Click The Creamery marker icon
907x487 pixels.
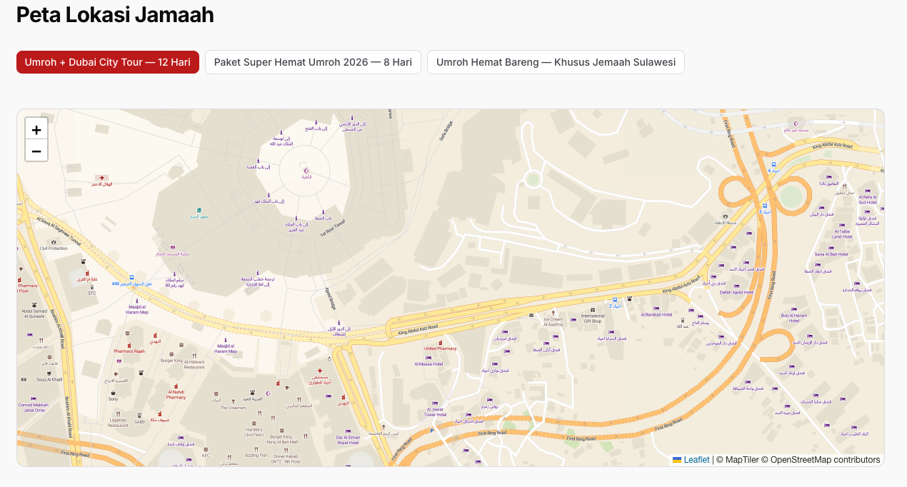click(x=233, y=401)
